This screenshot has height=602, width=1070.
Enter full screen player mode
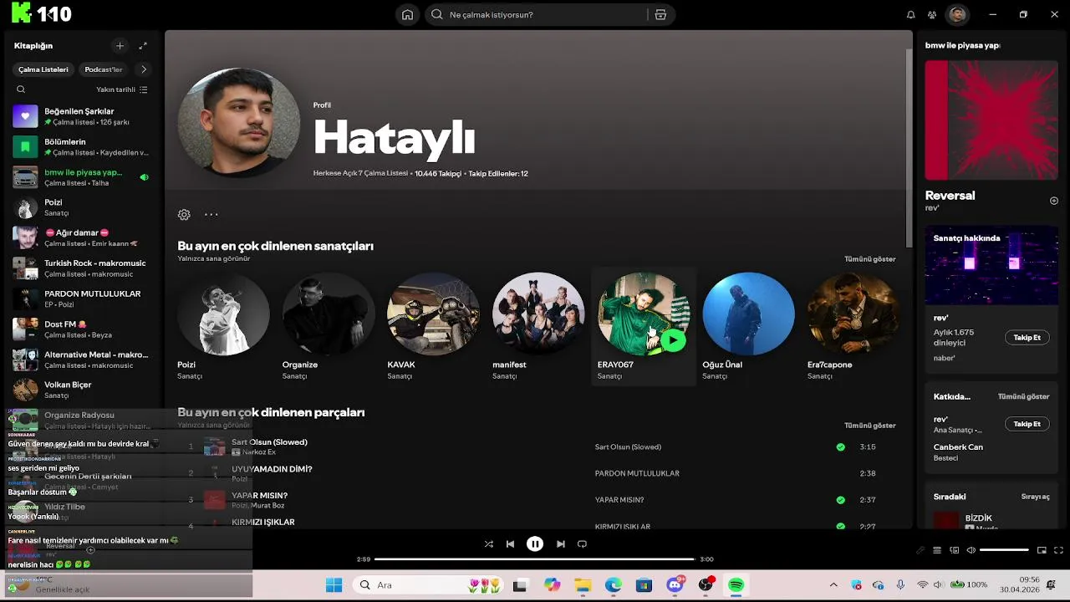pyautogui.click(x=1058, y=550)
